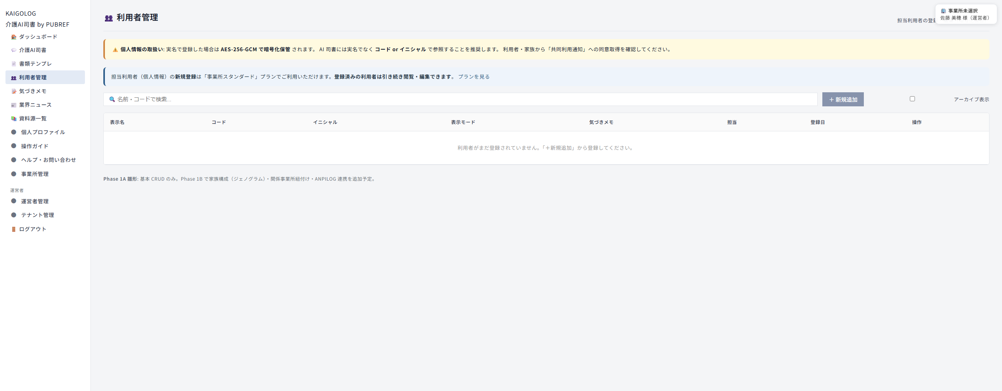Click the アーカイブ表示 label text
This screenshot has height=391, width=1002.
pyautogui.click(x=971, y=99)
